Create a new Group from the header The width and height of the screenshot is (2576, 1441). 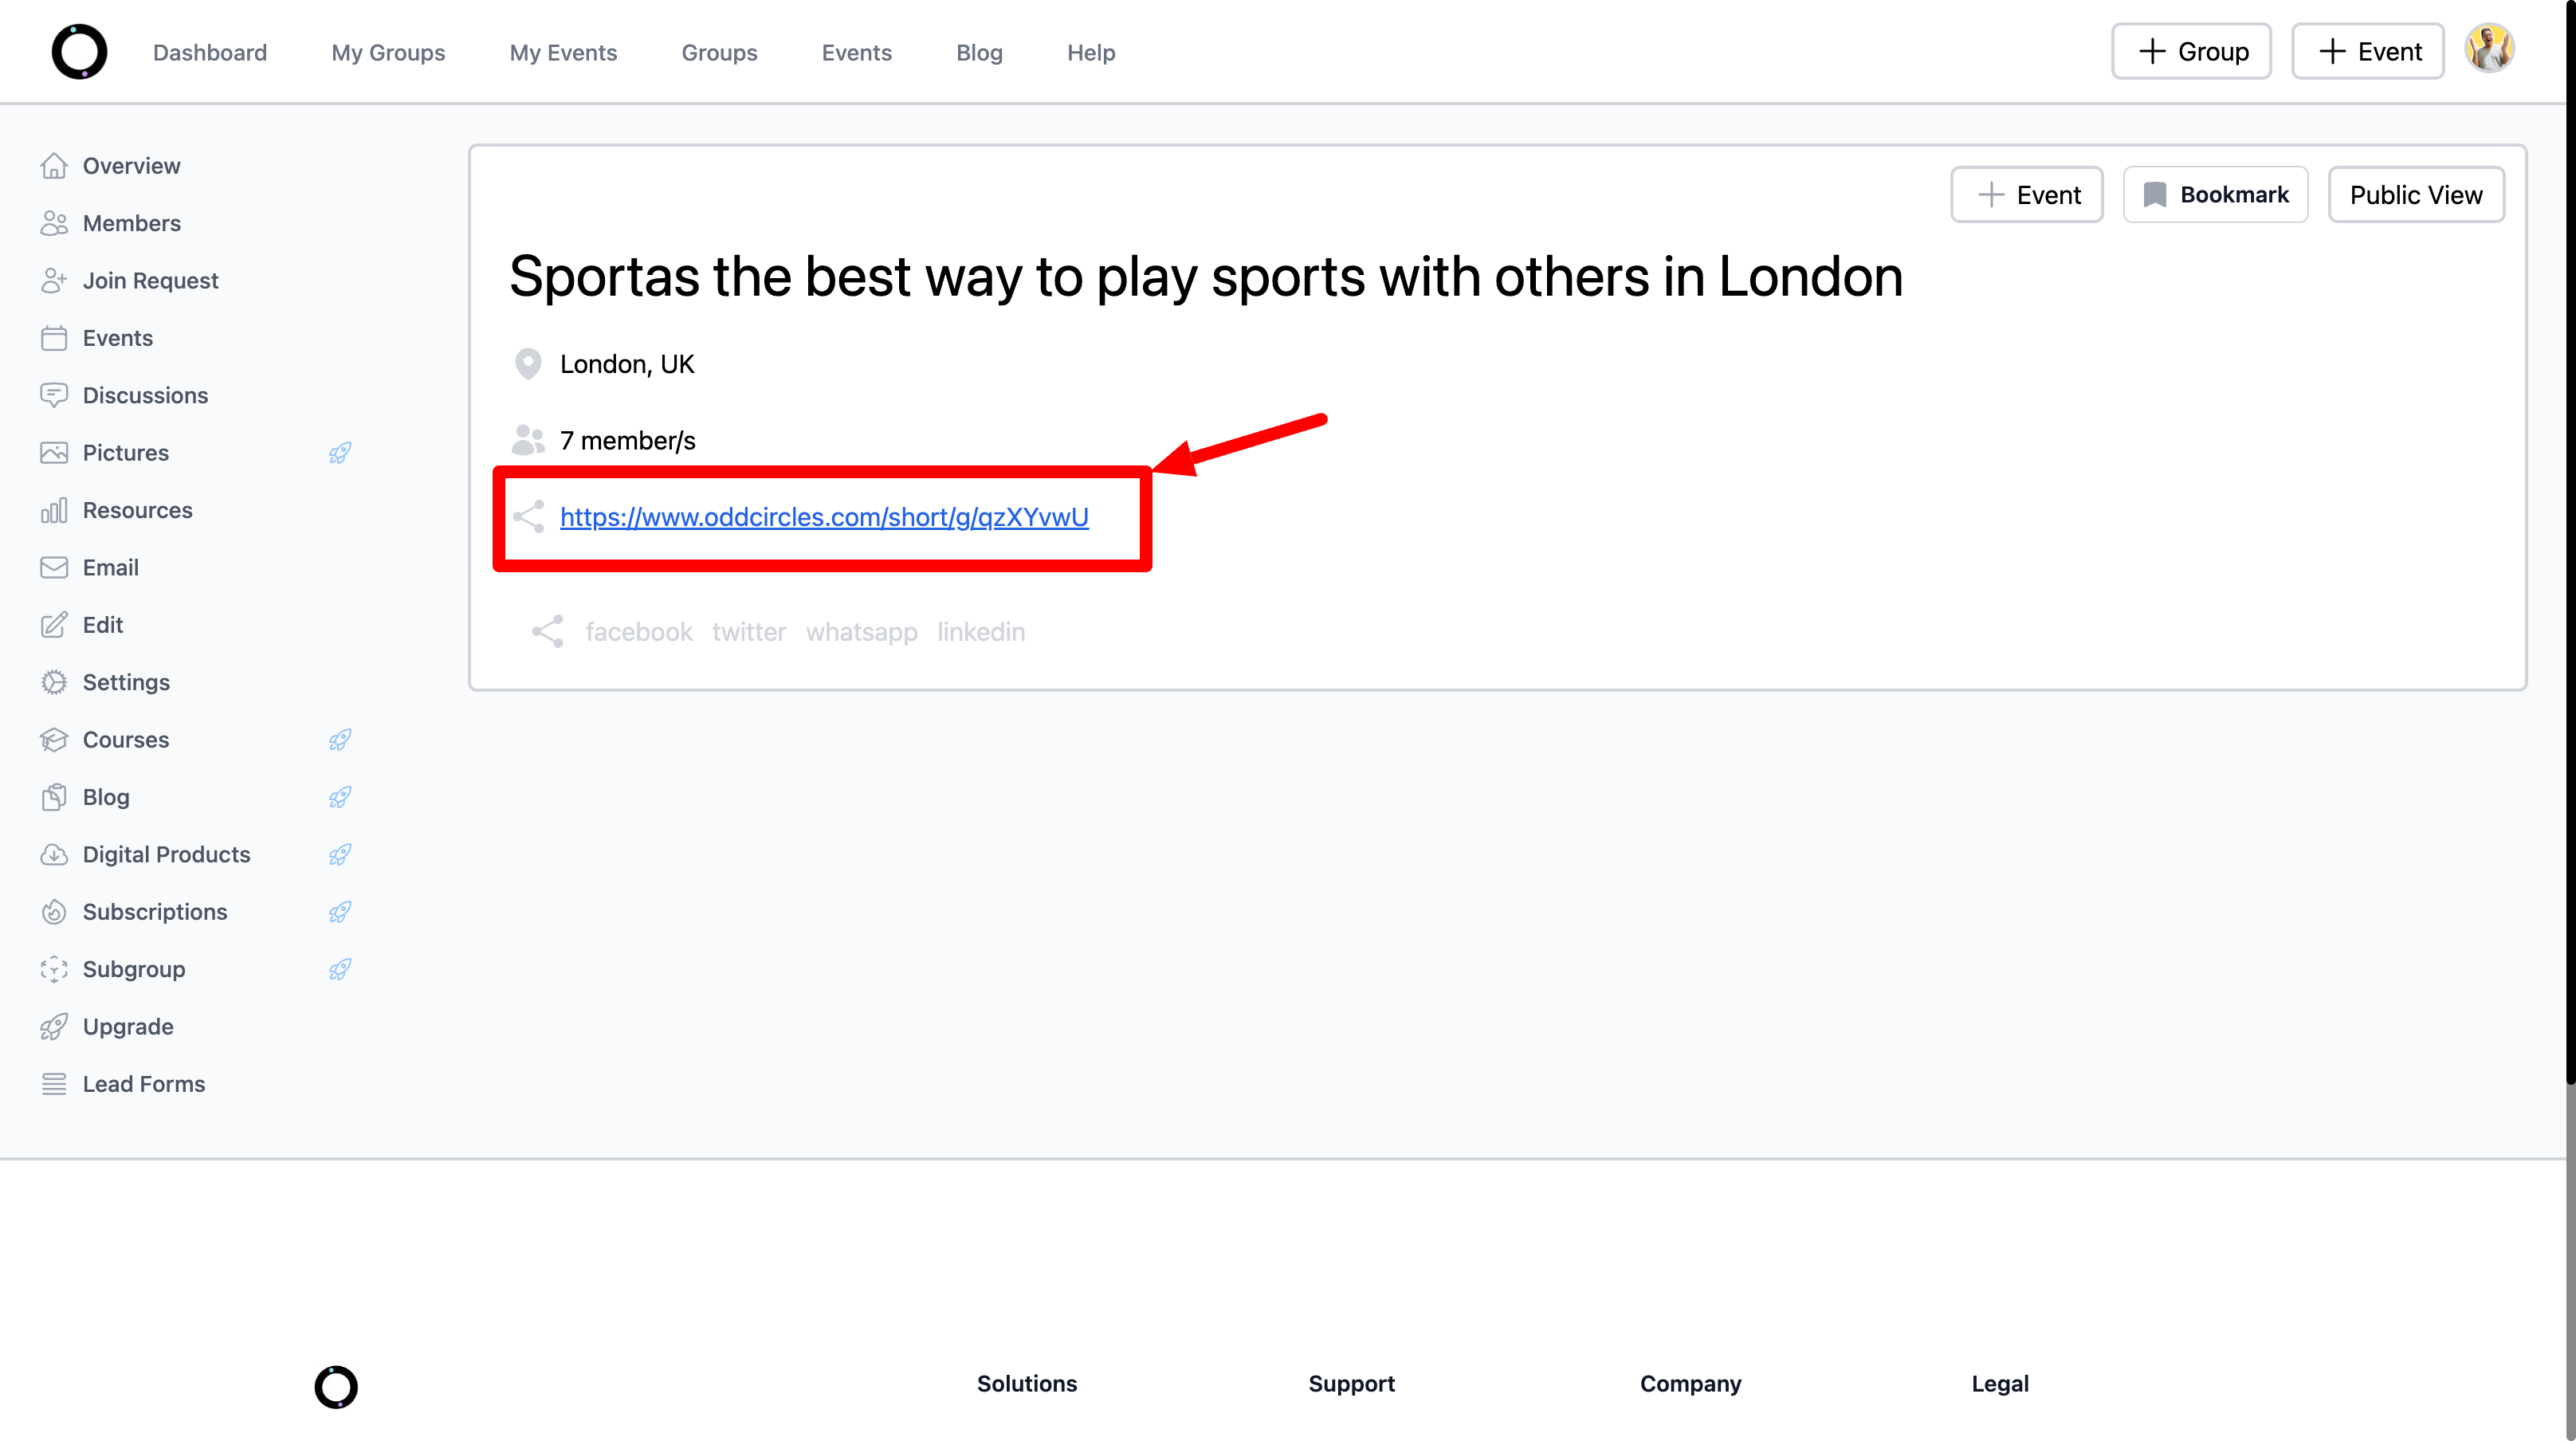pyautogui.click(x=2191, y=51)
